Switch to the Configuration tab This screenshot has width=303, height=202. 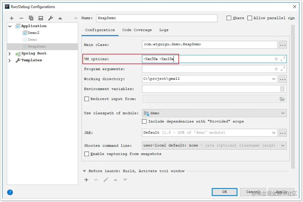point(100,30)
